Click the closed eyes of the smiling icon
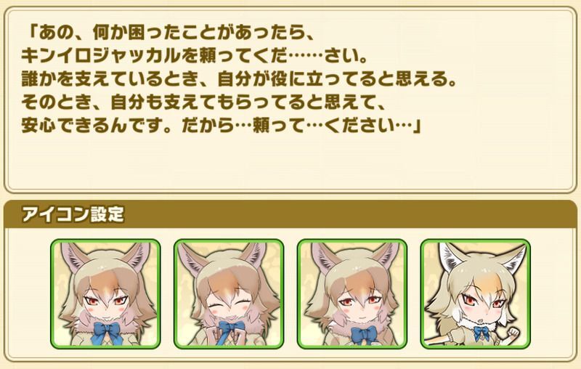The width and height of the screenshot is (581, 369). (x=227, y=306)
